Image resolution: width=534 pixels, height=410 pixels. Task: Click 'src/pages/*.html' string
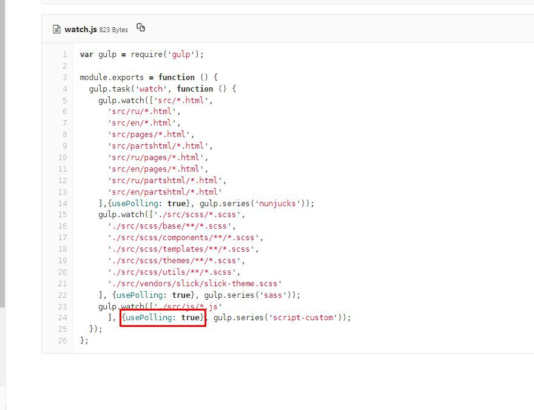[149, 135]
